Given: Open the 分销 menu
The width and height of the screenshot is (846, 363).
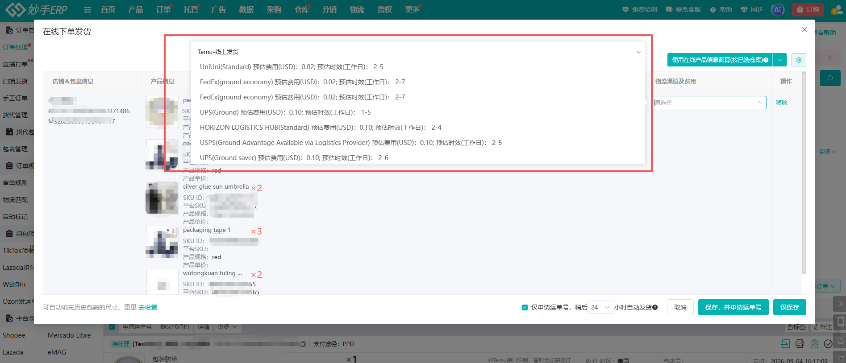Looking at the screenshot, I should (x=329, y=9).
